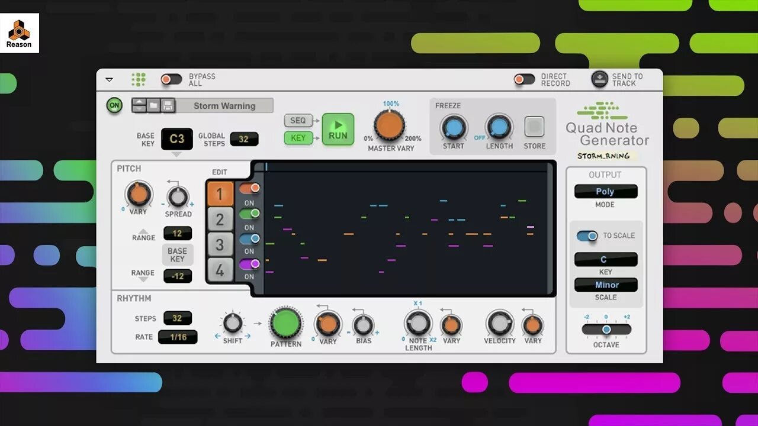The image size is (758, 426).
Task: Click the Octave slider handle
Action: [x=606, y=330]
